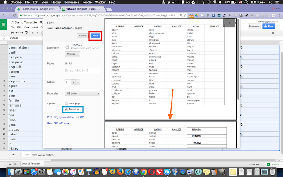Bookmark page with the star icon

(x=185, y=15)
